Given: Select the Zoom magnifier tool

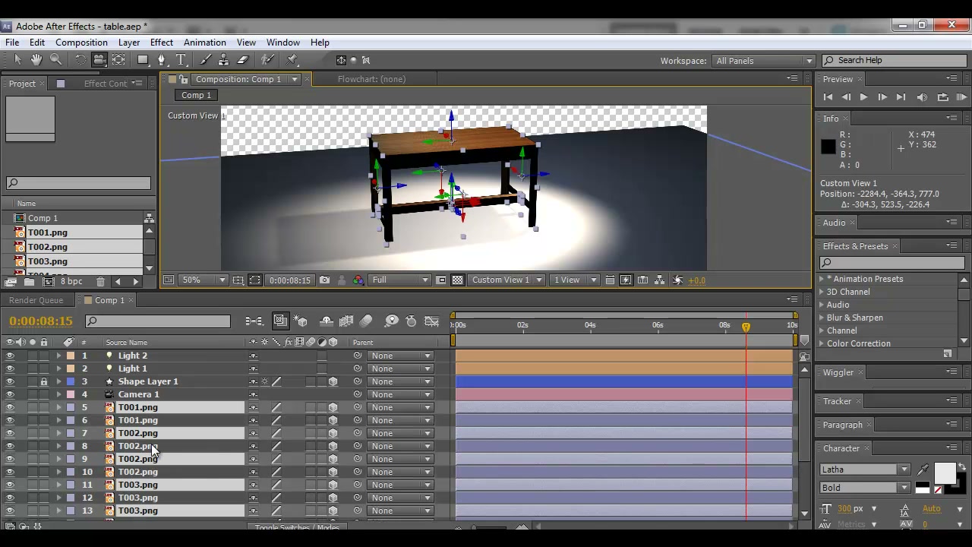Looking at the screenshot, I should point(55,60).
